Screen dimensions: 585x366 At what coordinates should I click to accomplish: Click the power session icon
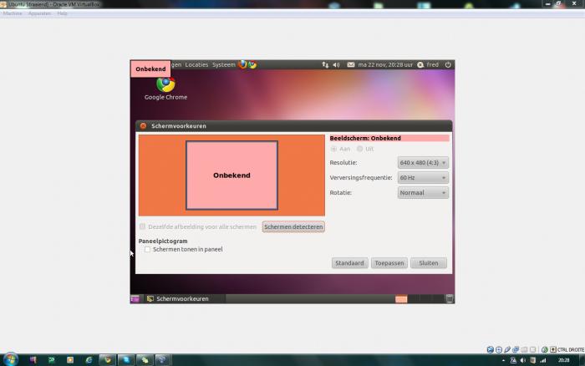[448, 64]
